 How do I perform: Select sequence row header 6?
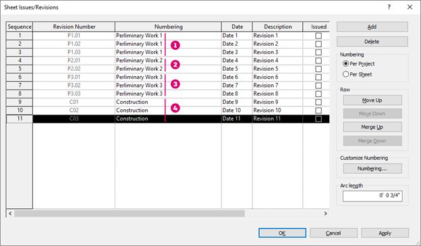(x=20, y=78)
